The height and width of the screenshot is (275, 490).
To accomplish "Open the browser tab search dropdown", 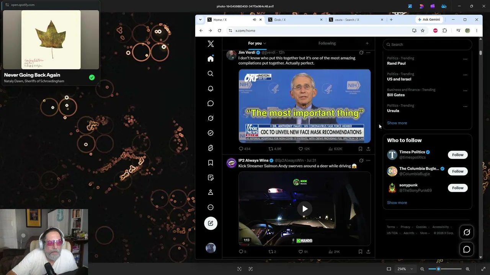I will click(200, 19).
